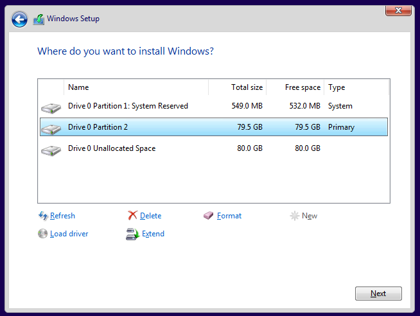Click the greyed-out New star icon

tap(295, 216)
